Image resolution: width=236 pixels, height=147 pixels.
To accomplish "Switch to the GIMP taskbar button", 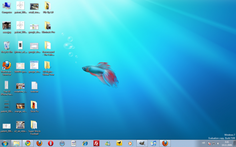I will 142,143.
